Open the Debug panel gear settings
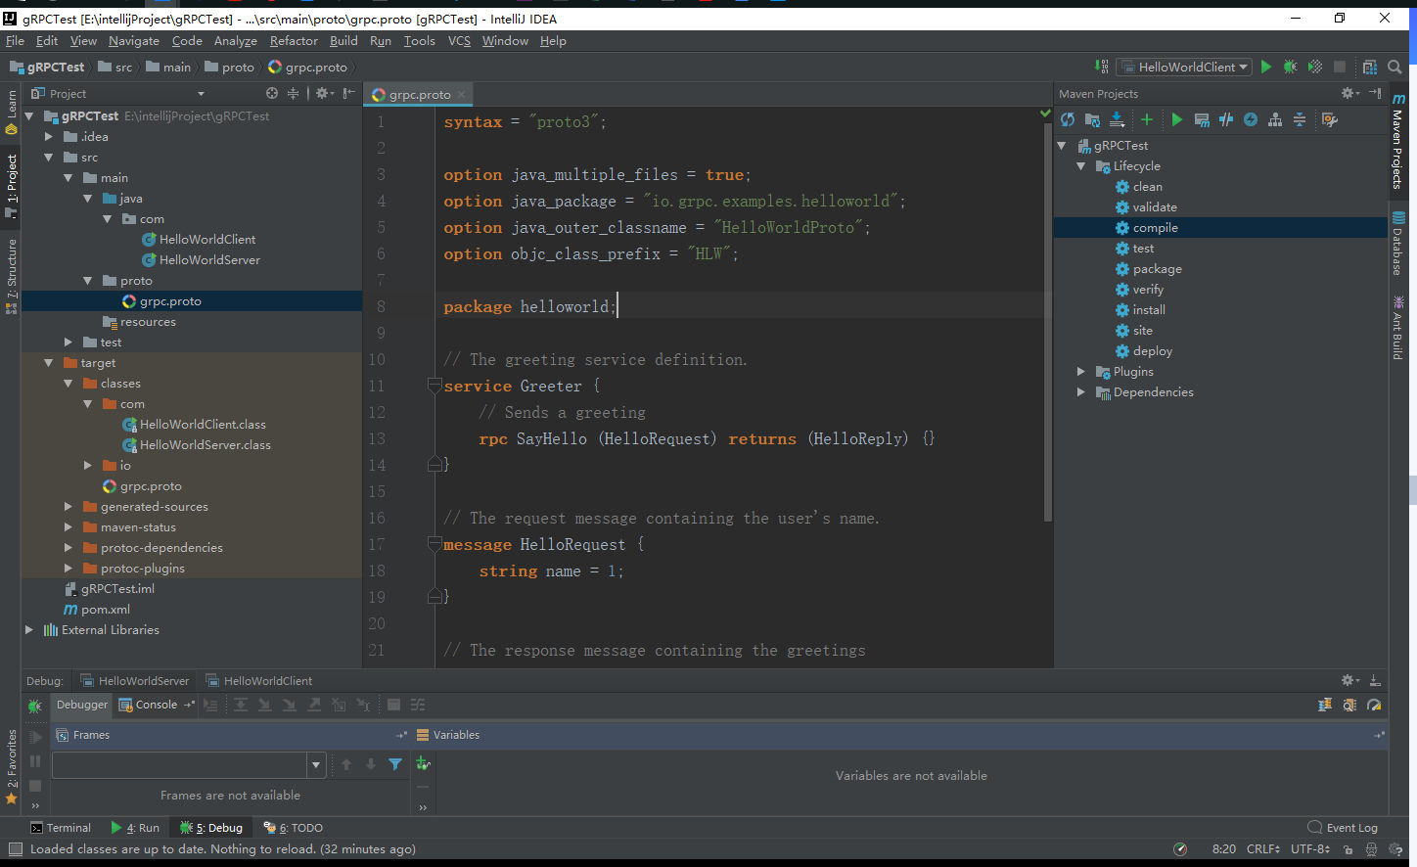This screenshot has width=1417, height=867. (x=1350, y=680)
